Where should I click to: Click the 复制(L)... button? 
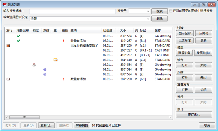46,125
